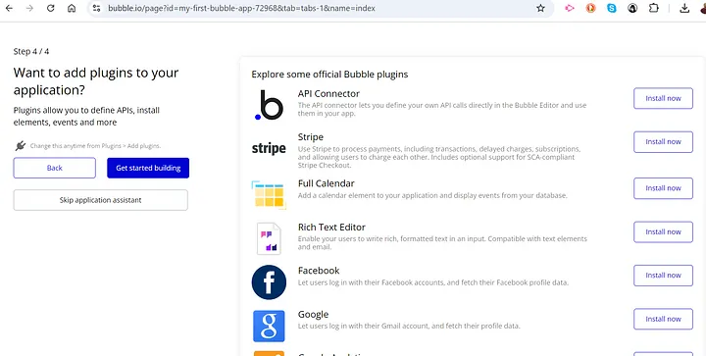Click the Google plugin description text
Screen dimensions: 706x356
(409, 326)
